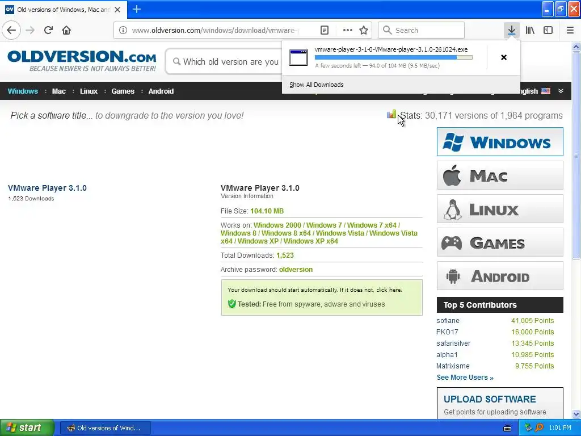Open the Library toolbar button

pyautogui.click(x=530, y=30)
